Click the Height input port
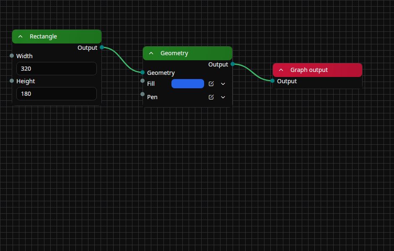The width and height of the screenshot is (394, 251). point(12,81)
